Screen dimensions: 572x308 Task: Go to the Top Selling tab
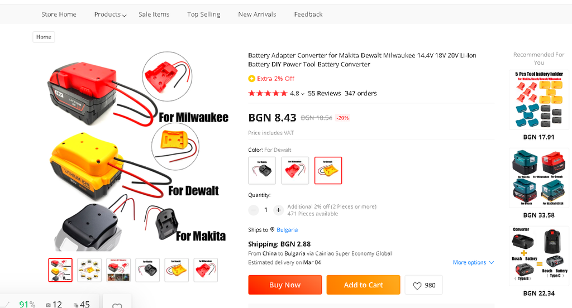203,15
